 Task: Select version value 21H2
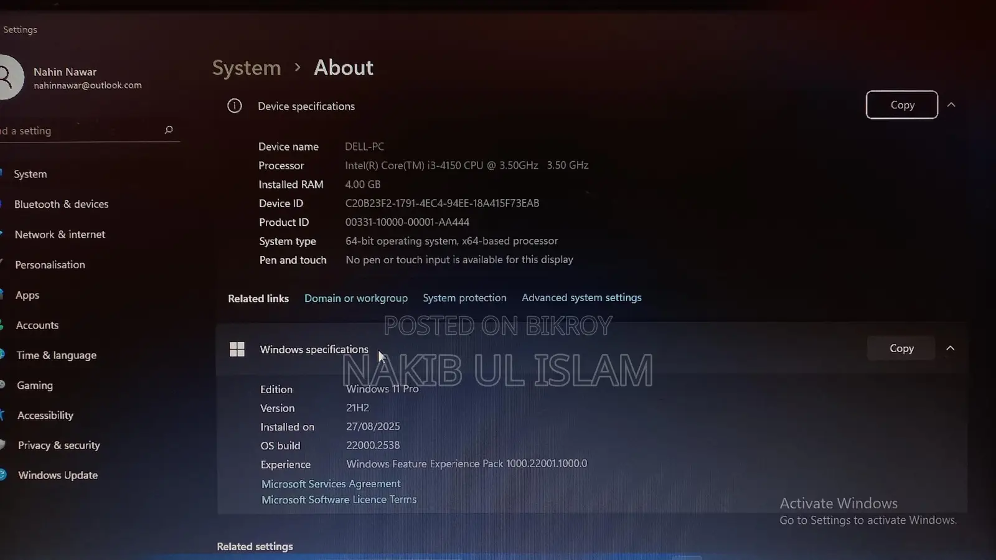coord(358,408)
